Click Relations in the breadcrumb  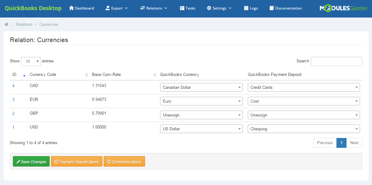click(x=24, y=24)
